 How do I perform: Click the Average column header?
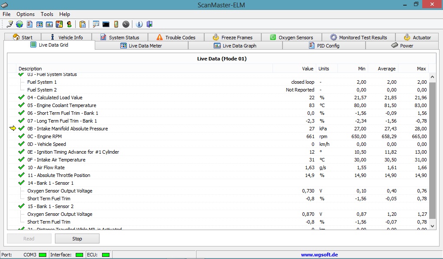(383, 69)
